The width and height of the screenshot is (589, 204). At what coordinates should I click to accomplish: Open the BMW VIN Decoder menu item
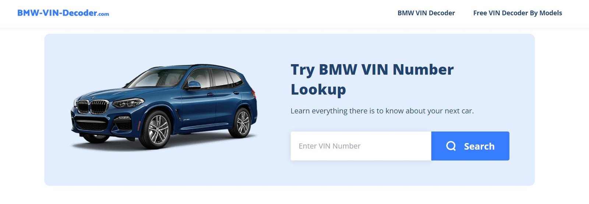click(x=426, y=13)
